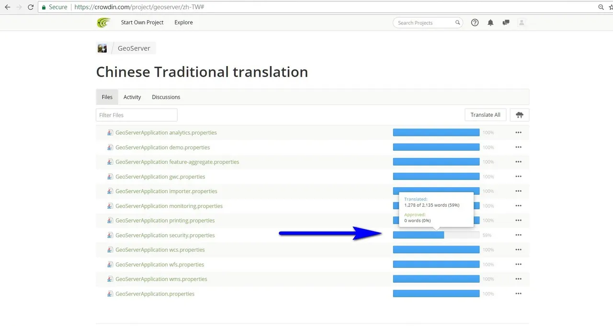This screenshot has height=326, width=613.
Task: Click into the Filter Files field
Action: click(136, 115)
